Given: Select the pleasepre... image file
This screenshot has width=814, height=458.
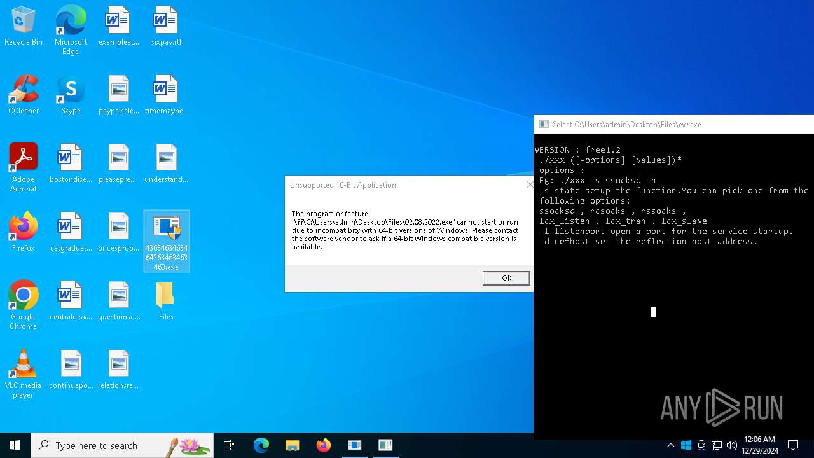Looking at the screenshot, I should [118, 164].
